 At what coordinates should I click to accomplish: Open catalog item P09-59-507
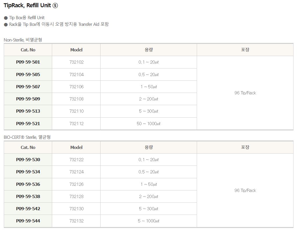point(28,87)
